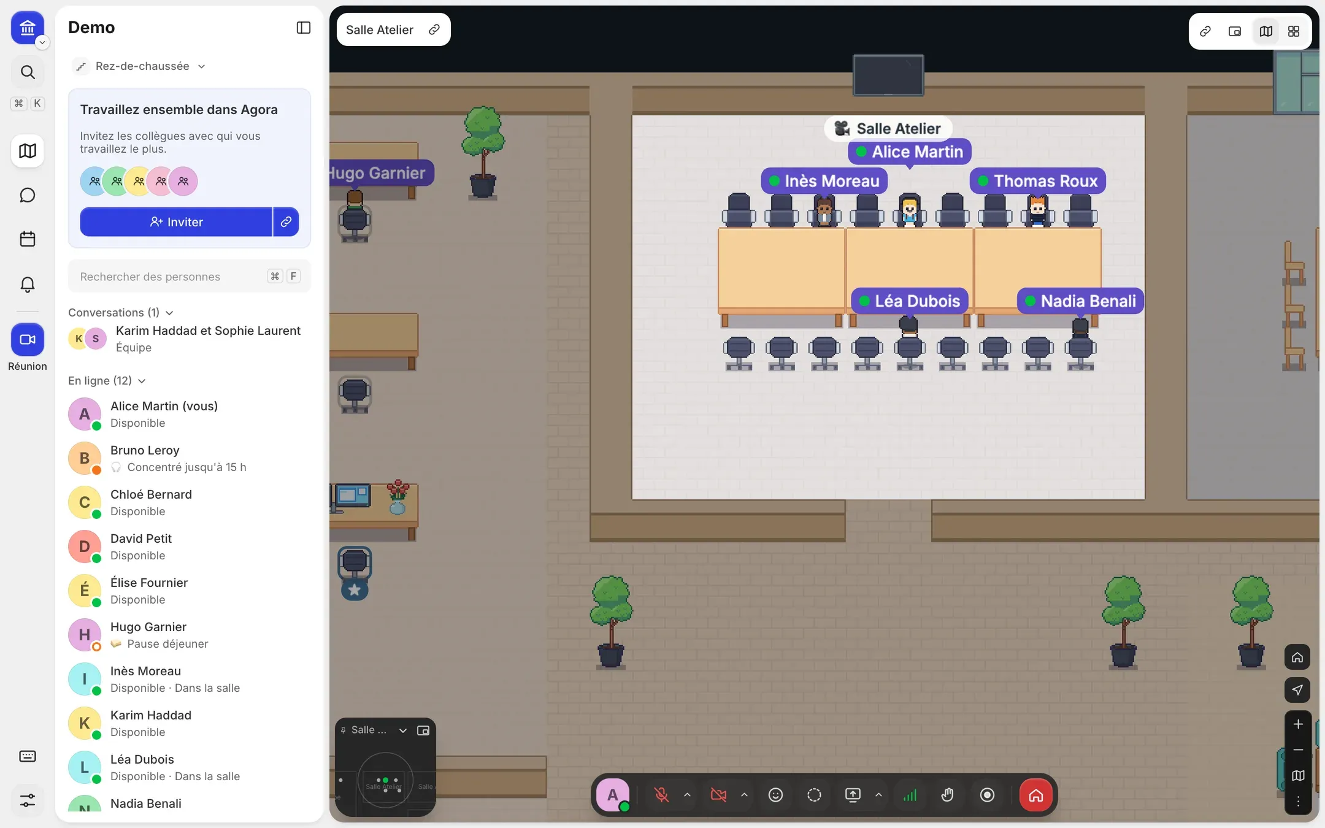This screenshot has height=828, width=1325.
Task: Copy invite link next to Inviter
Action: (x=286, y=222)
